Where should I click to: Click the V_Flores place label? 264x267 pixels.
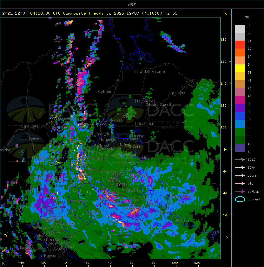[48, 256]
